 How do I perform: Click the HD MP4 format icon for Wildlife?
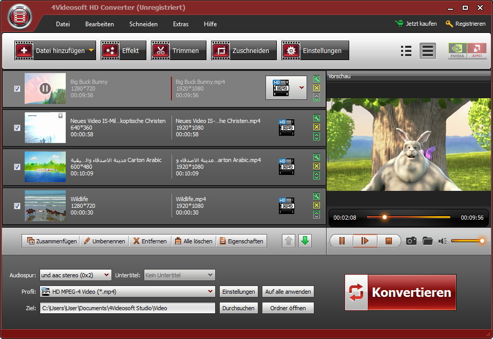(x=287, y=206)
